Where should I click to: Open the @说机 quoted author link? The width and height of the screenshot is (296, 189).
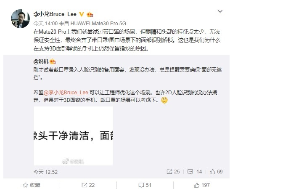(41, 61)
